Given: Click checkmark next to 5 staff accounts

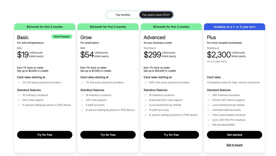Looking at the screenshot, I should tap(82, 105).
